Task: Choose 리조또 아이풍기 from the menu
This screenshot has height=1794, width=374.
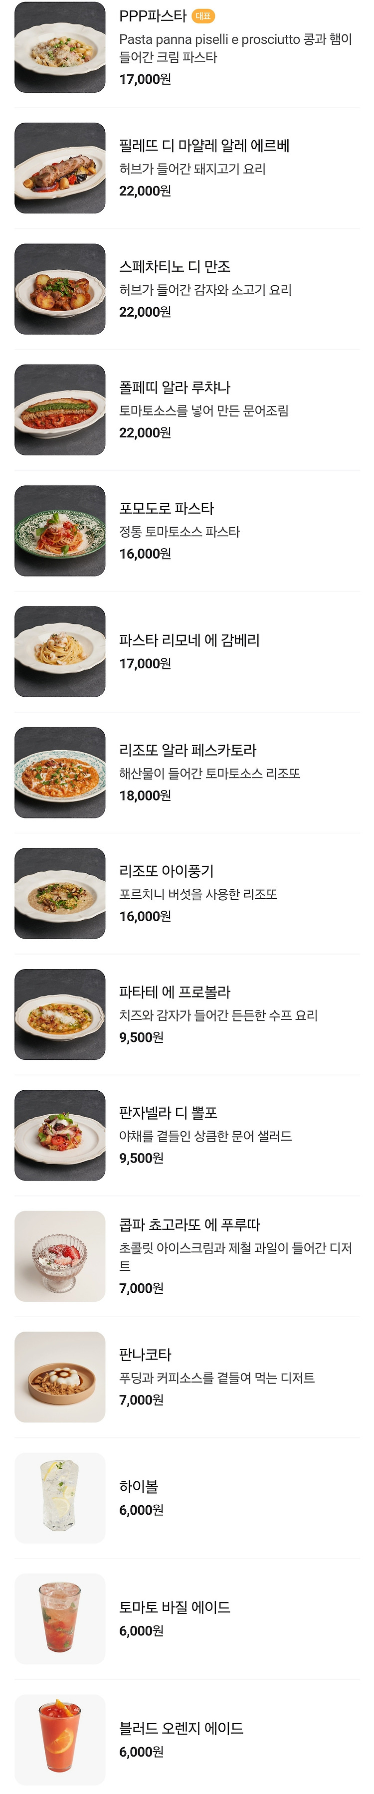Action: coord(187,894)
